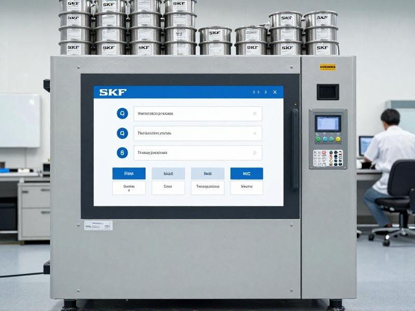415x311 pixels.
Task: Push the green button on the control panel
Action: (x=318, y=139)
